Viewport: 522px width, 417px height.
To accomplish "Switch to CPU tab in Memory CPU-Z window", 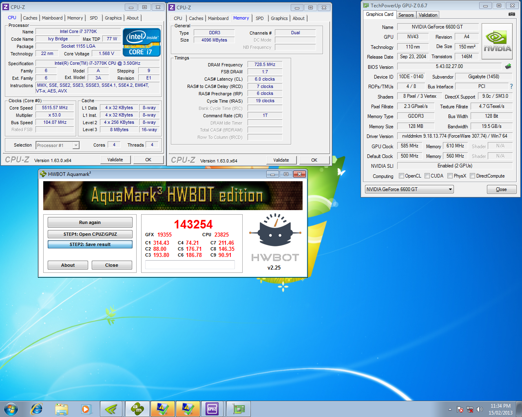I will click(178, 18).
